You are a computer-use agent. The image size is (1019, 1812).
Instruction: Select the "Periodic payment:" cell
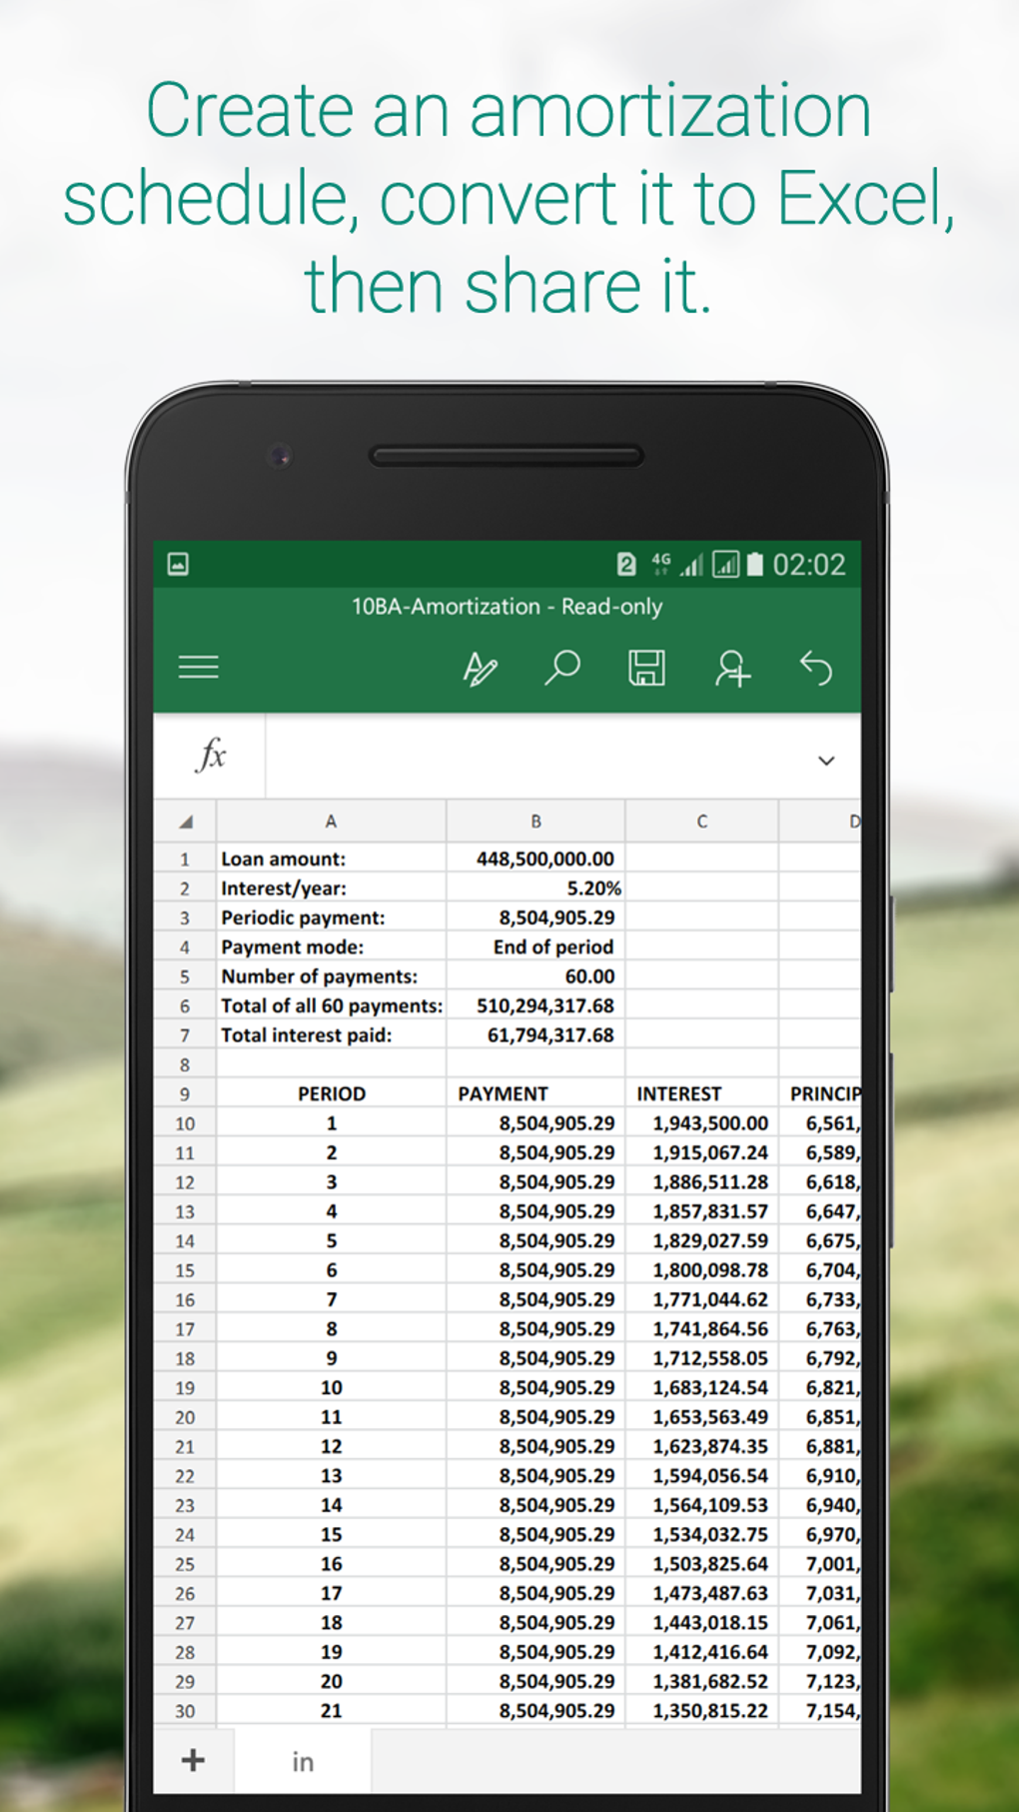pyautogui.click(x=331, y=917)
